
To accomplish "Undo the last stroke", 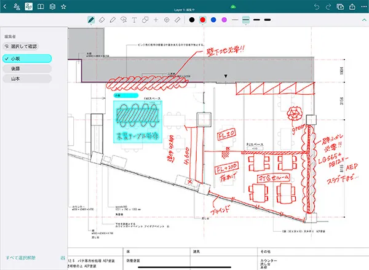I will click(x=317, y=7).
